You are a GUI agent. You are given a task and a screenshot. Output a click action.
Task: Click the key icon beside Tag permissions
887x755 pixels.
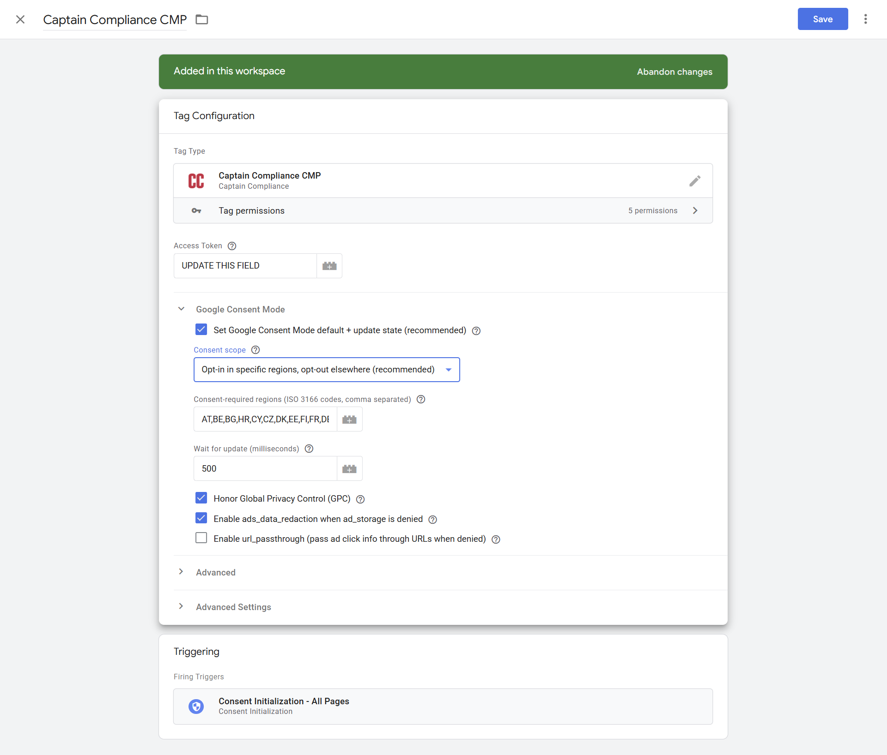pyautogui.click(x=196, y=210)
